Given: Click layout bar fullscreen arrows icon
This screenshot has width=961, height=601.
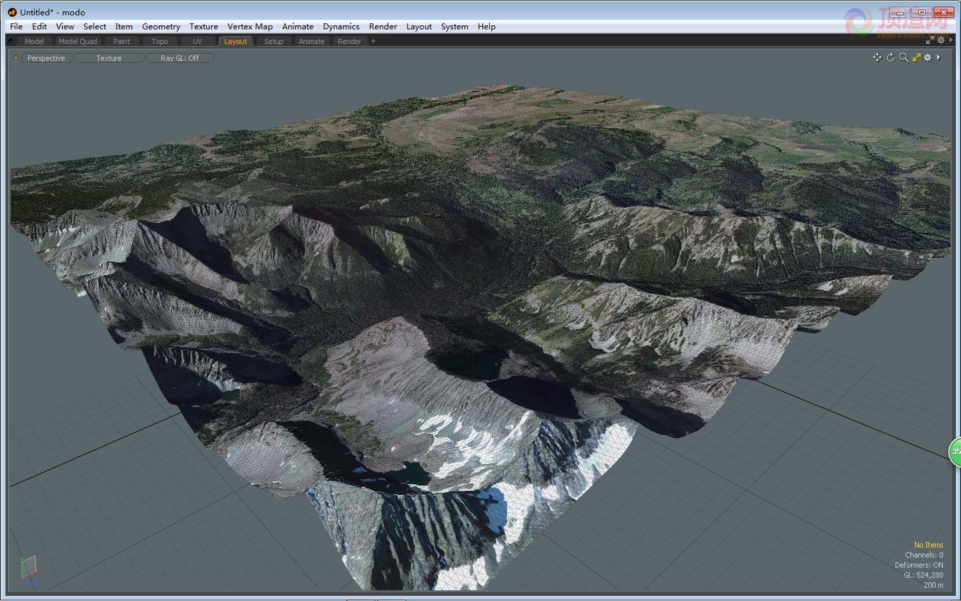Looking at the screenshot, I should [x=930, y=41].
